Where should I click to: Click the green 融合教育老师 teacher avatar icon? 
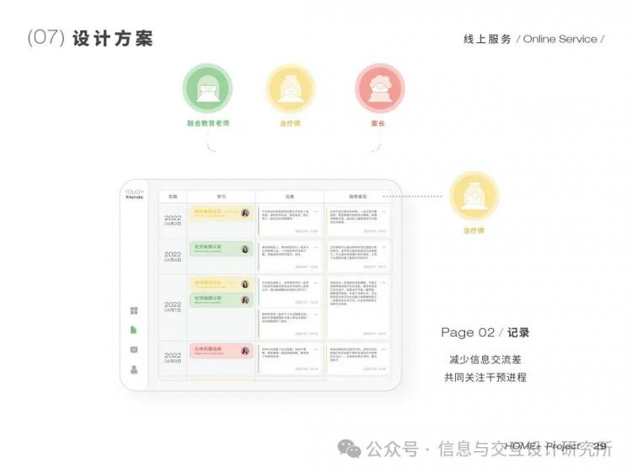[x=207, y=89]
